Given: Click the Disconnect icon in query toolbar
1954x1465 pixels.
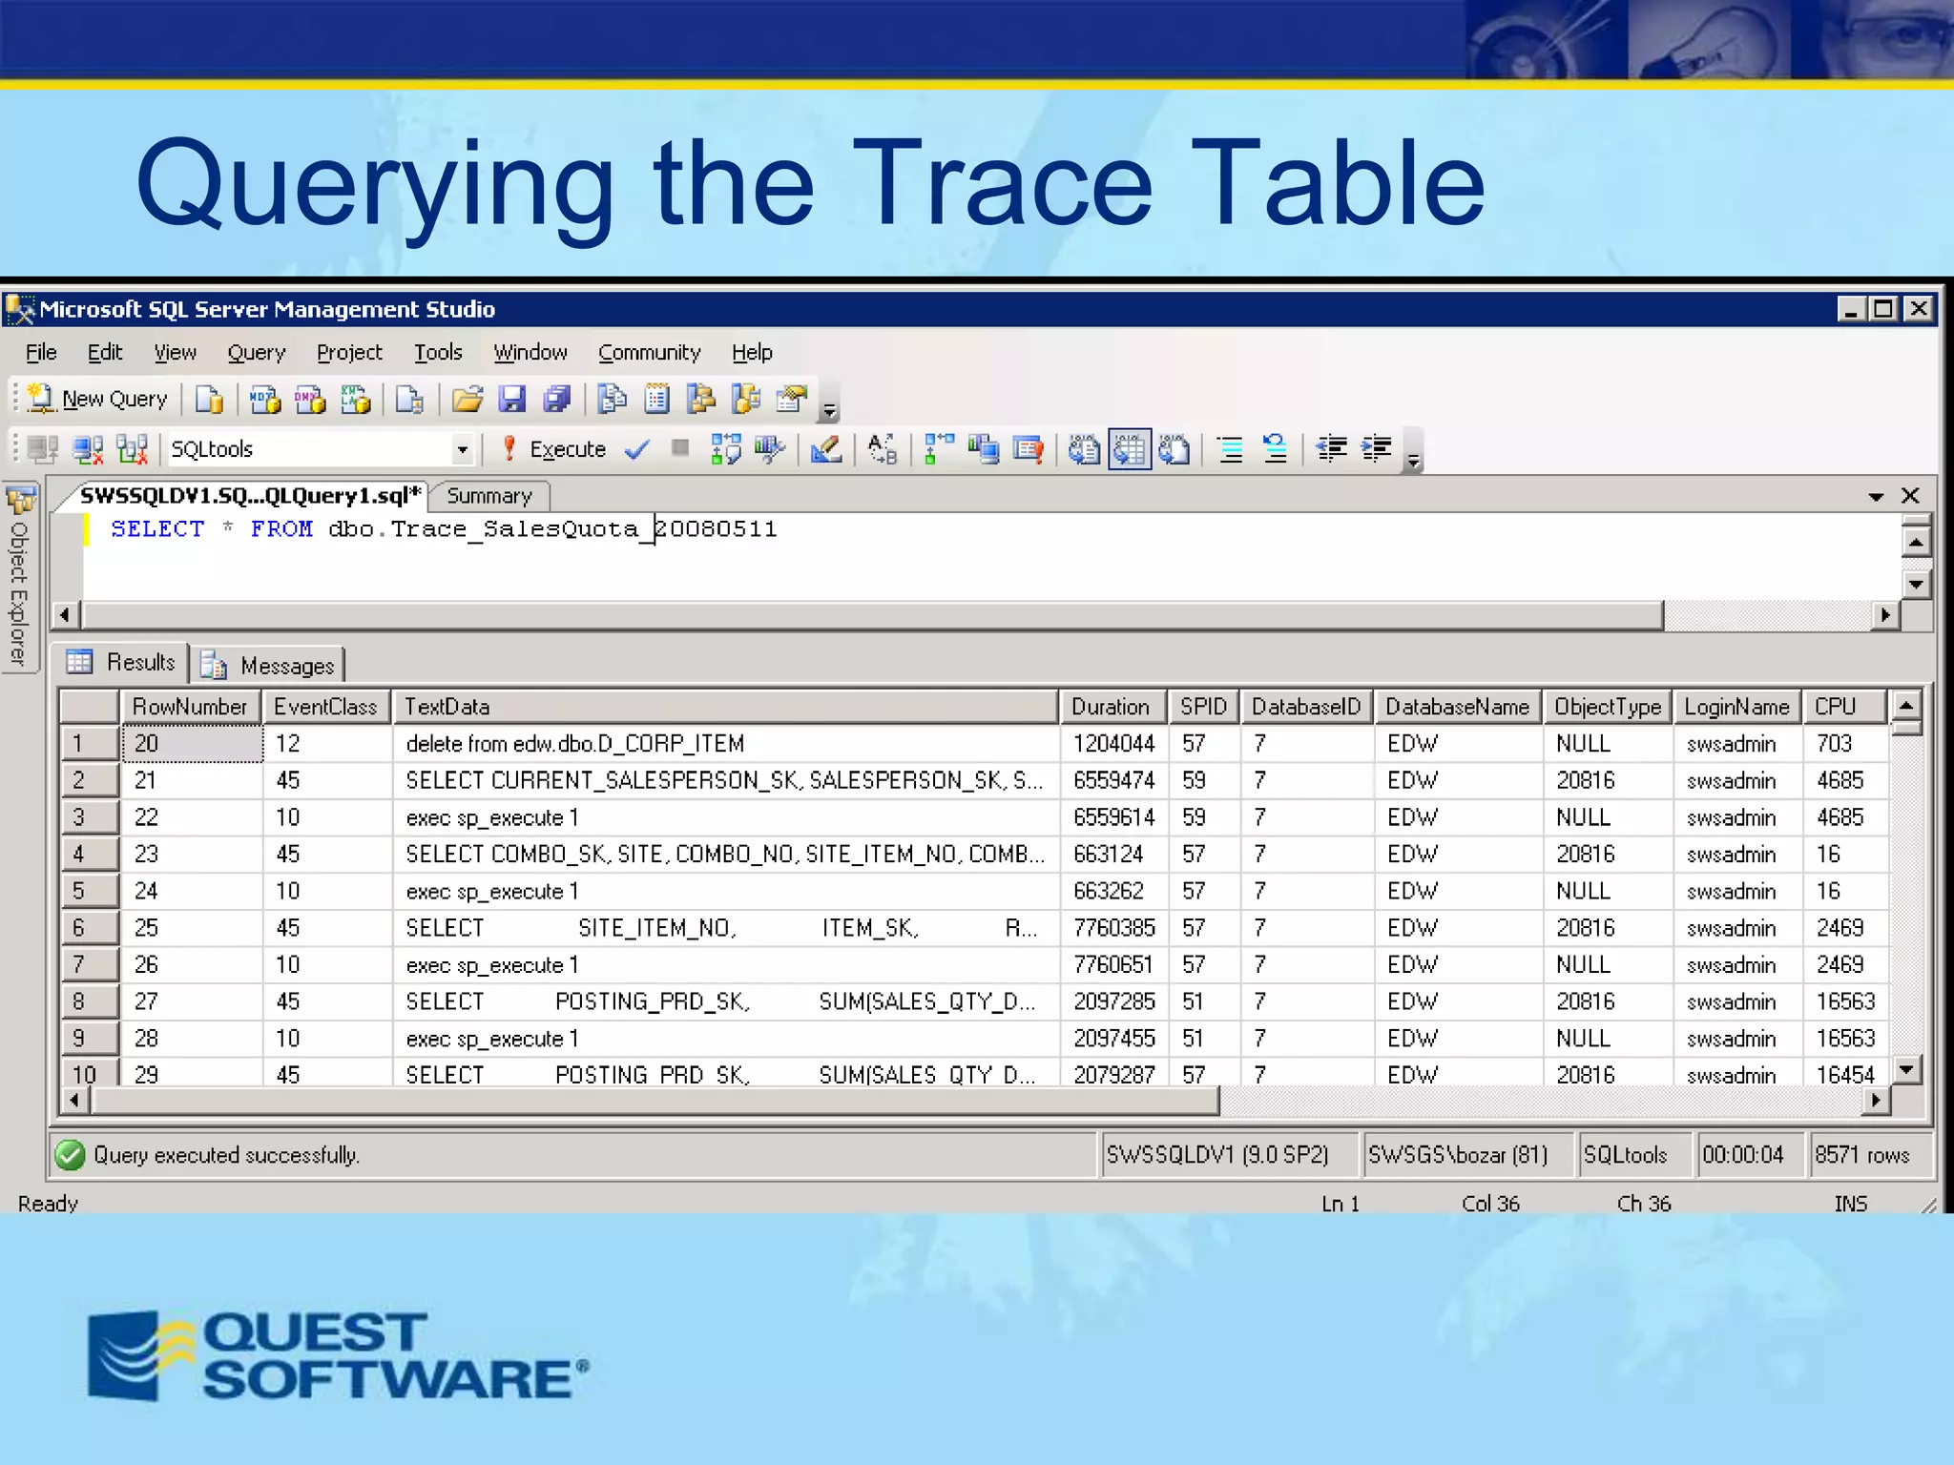Looking at the screenshot, I should click(x=89, y=449).
